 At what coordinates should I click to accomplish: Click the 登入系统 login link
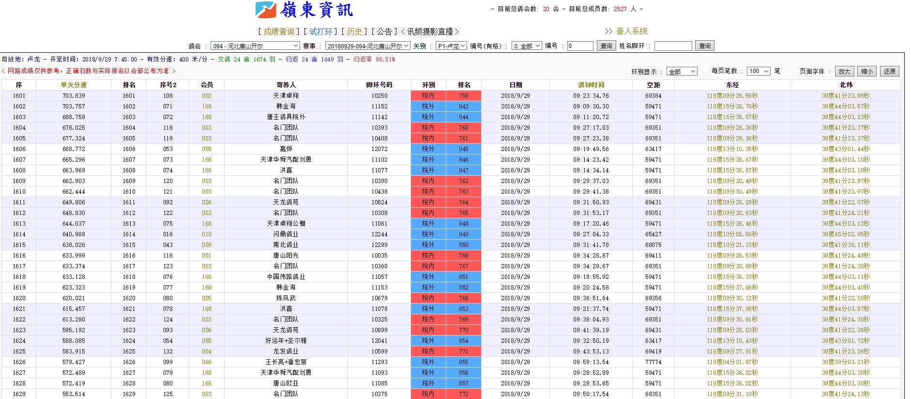[x=632, y=31]
